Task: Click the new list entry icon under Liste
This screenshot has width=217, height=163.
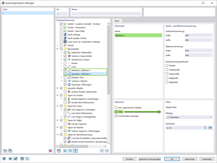Action: click(x=5, y=151)
